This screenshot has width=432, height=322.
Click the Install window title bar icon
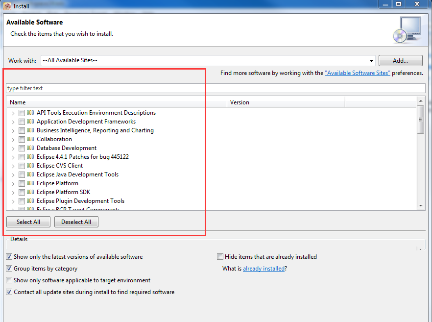pos(7,6)
